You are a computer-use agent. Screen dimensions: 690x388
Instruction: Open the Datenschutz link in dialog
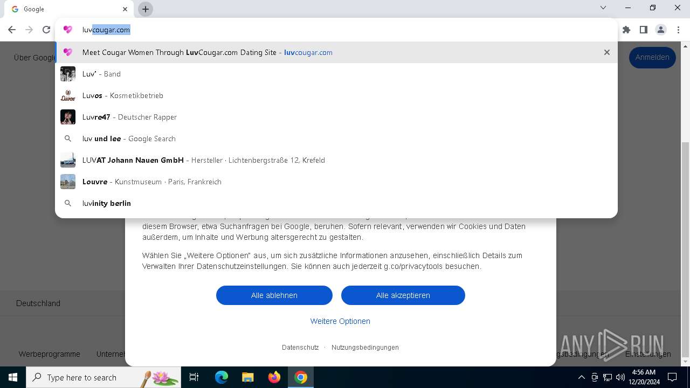pyautogui.click(x=300, y=348)
